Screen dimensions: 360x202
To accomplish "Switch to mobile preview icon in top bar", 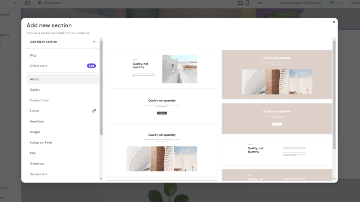I will pyautogui.click(x=247, y=3).
